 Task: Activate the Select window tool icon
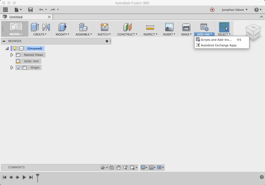[224, 27]
